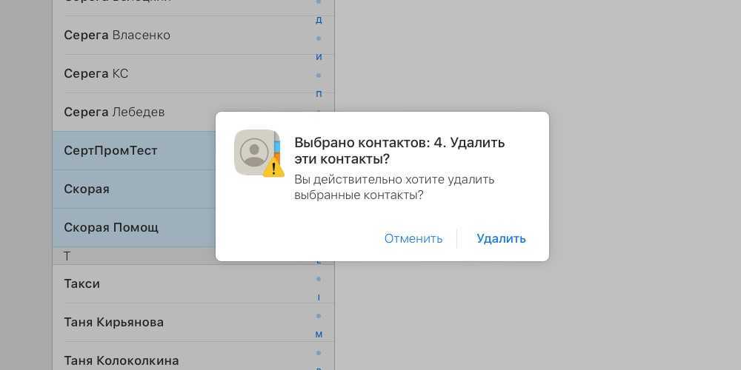
Task: Select contact Серега Власенко
Action: [117, 36]
